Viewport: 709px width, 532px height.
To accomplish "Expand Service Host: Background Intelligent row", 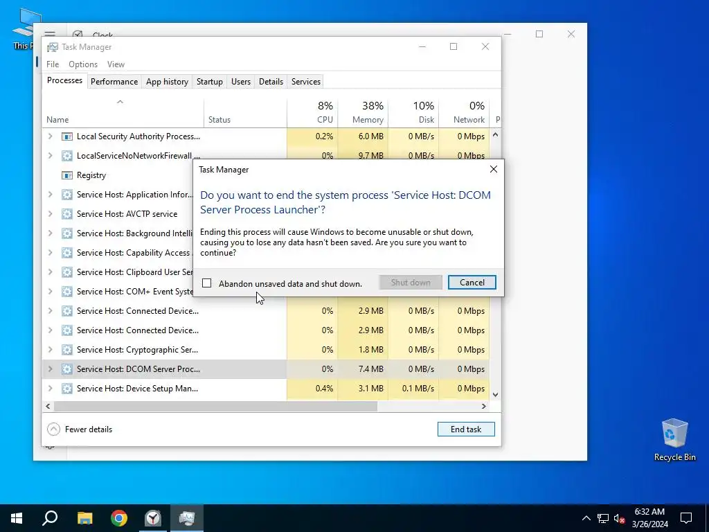I will click(50, 233).
